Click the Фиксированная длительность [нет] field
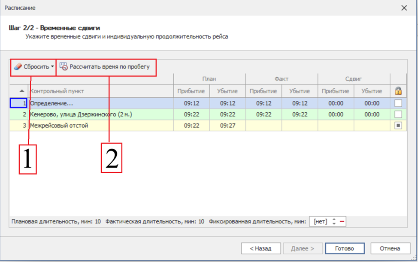The image size is (418, 262). click(320, 222)
